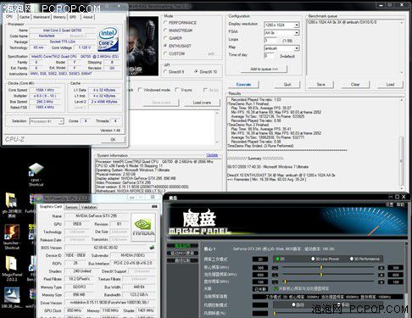Click the Clear button under Benchmark queue
Screen dimensions: 412x318
pos(355,84)
